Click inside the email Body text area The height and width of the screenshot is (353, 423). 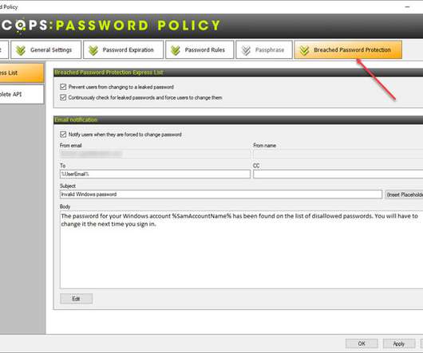[x=242, y=250]
